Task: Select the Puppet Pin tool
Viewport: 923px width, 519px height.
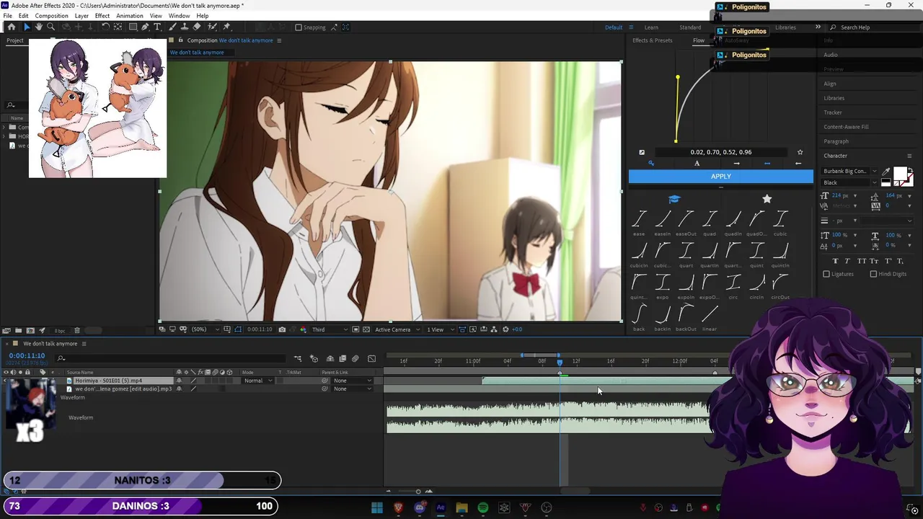Action: pyautogui.click(x=226, y=27)
